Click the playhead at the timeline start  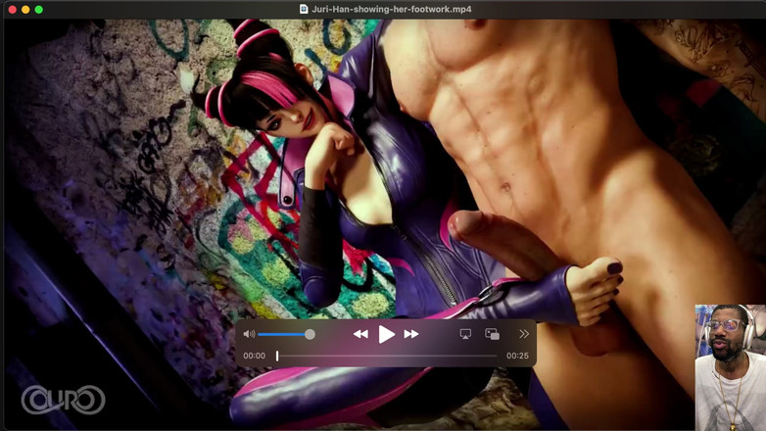tap(277, 357)
